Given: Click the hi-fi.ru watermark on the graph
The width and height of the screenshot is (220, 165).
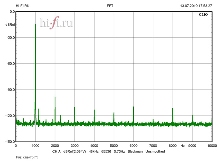Looking at the screenshot, I should [x=56, y=23].
